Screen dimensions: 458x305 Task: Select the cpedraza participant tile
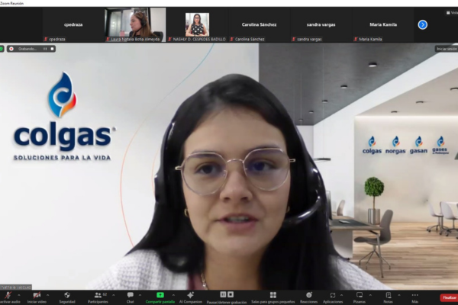[73, 25]
